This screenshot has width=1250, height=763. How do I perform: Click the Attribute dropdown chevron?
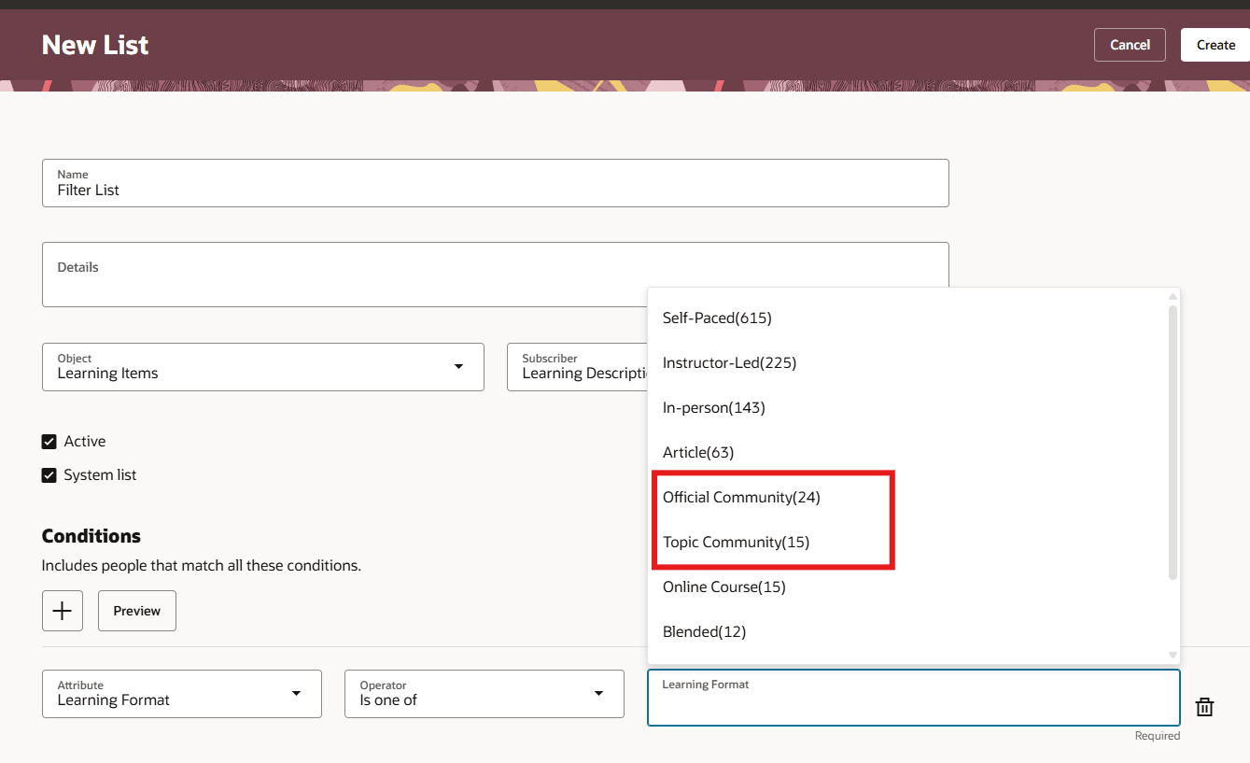click(297, 694)
